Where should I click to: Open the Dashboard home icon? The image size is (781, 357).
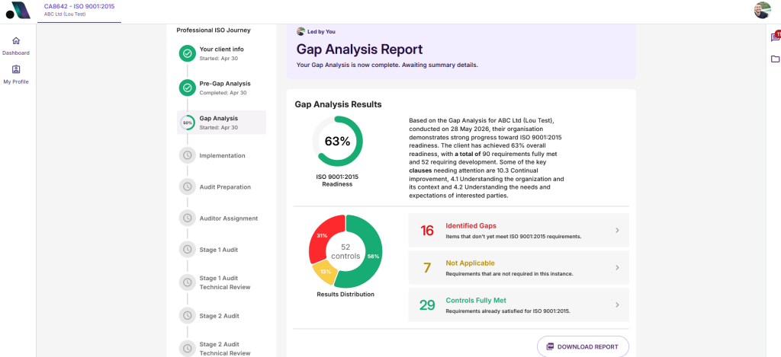tap(16, 41)
